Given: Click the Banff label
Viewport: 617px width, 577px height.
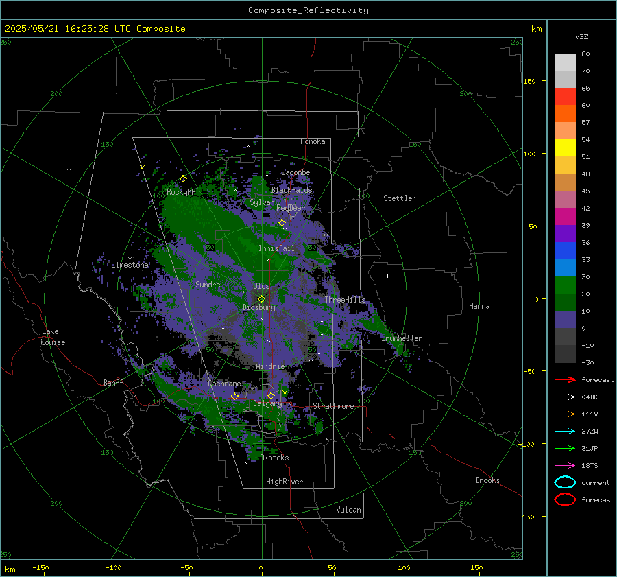Looking at the screenshot, I should tap(113, 382).
